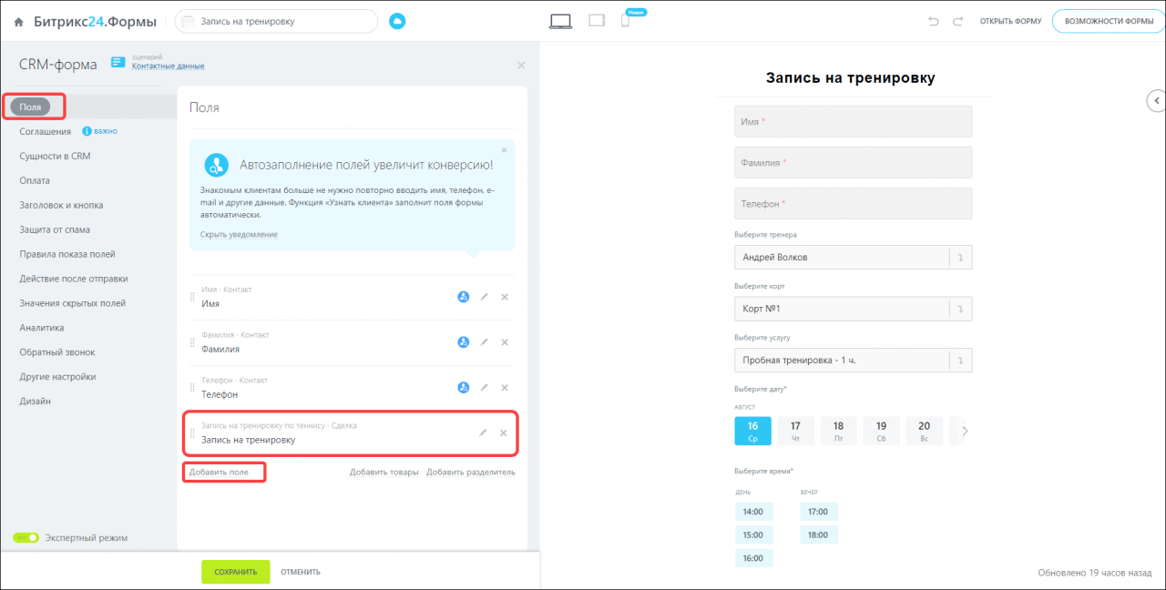Click the undo arrow icon
Image resolution: width=1166 pixels, height=590 pixels.
coord(934,21)
